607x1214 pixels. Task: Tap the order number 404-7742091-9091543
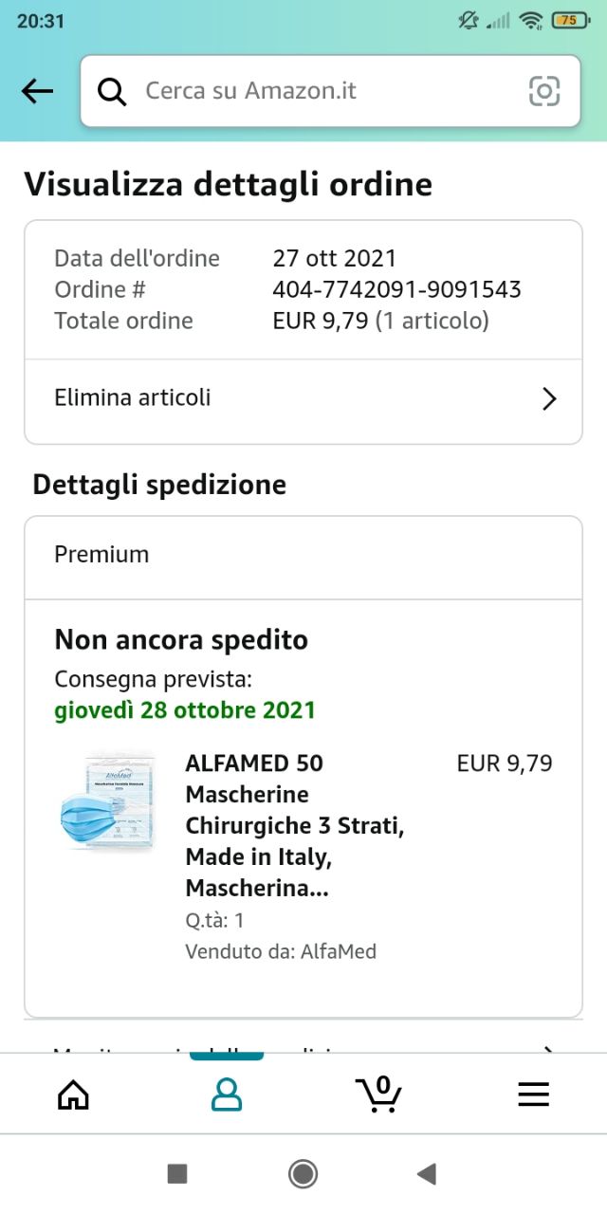click(396, 289)
